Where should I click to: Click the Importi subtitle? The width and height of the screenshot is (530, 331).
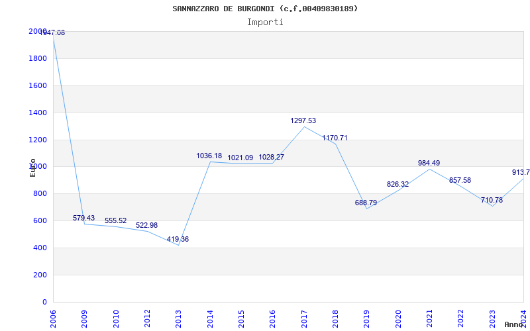click(265, 23)
